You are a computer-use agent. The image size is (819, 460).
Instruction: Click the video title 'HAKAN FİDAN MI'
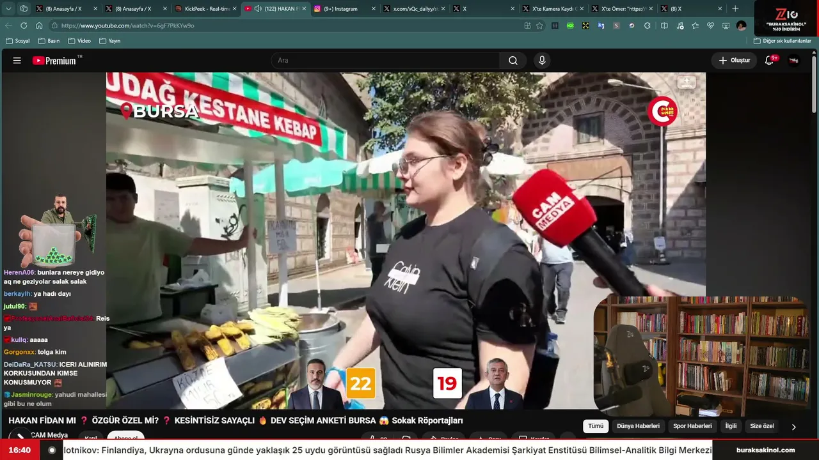point(235,420)
